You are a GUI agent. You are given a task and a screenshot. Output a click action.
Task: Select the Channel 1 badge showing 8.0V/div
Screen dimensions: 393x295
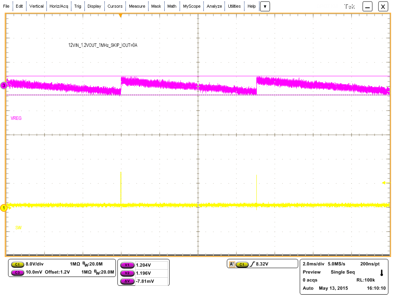(x=17, y=264)
